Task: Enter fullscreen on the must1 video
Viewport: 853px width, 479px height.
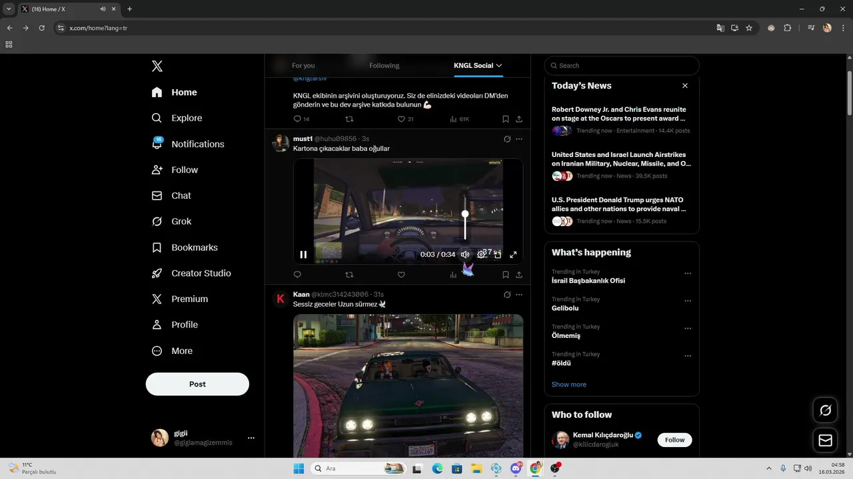Action: [513, 254]
